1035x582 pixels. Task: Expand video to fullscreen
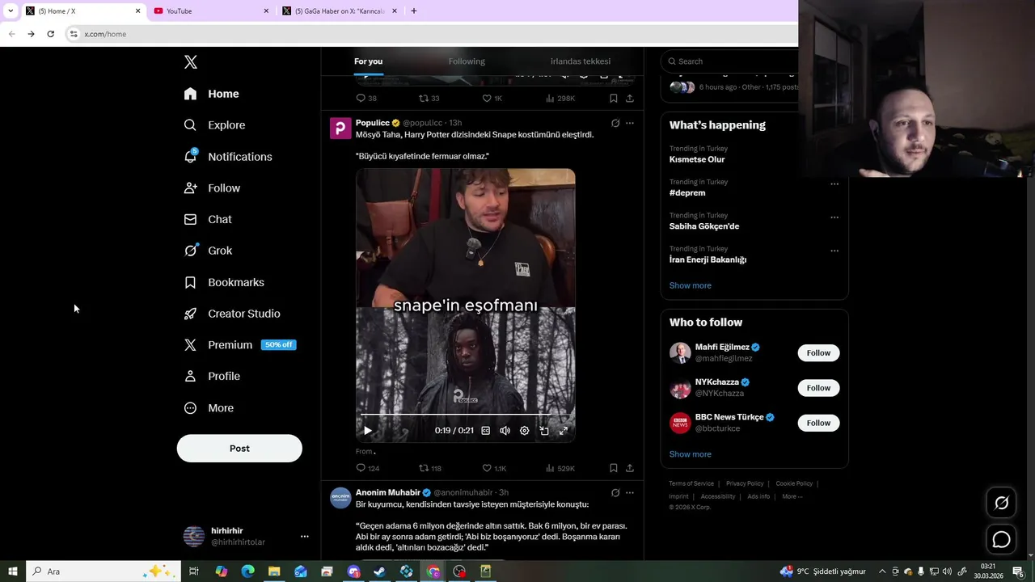pyautogui.click(x=564, y=431)
